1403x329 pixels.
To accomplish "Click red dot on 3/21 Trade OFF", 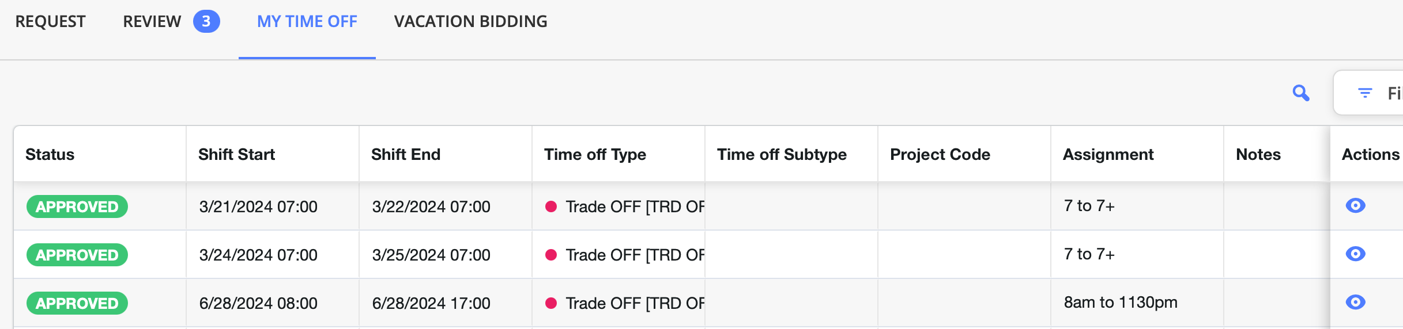I will [x=551, y=206].
